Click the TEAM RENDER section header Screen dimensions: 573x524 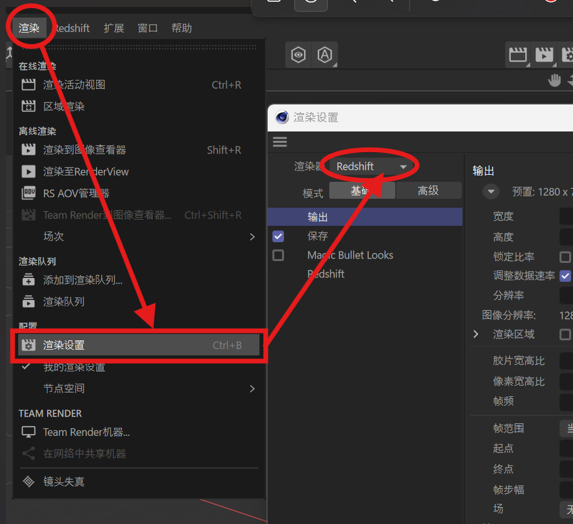tap(50, 413)
